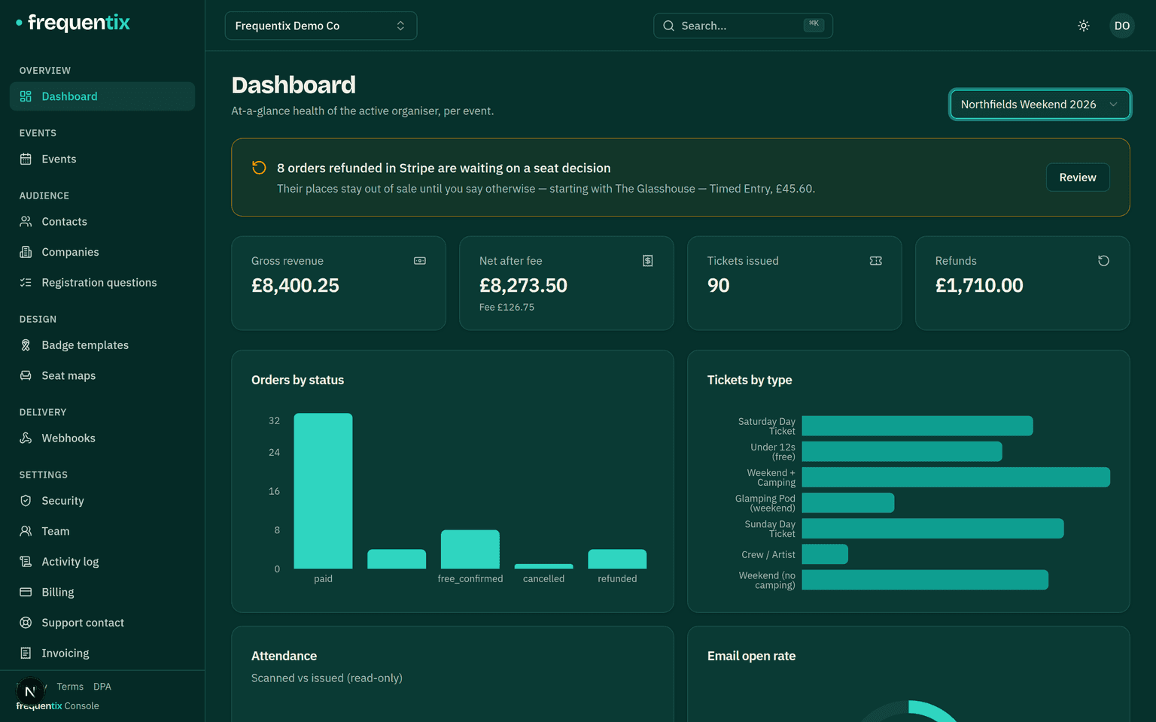Open Support contact page
The image size is (1156, 722).
click(102, 623)
